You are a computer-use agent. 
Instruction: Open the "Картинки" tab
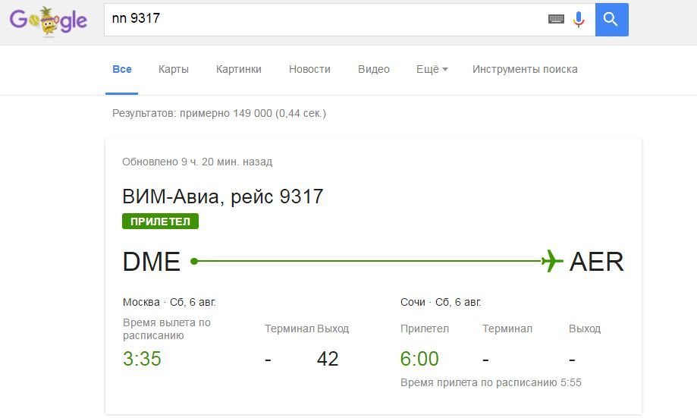click(x=239, y=69)
